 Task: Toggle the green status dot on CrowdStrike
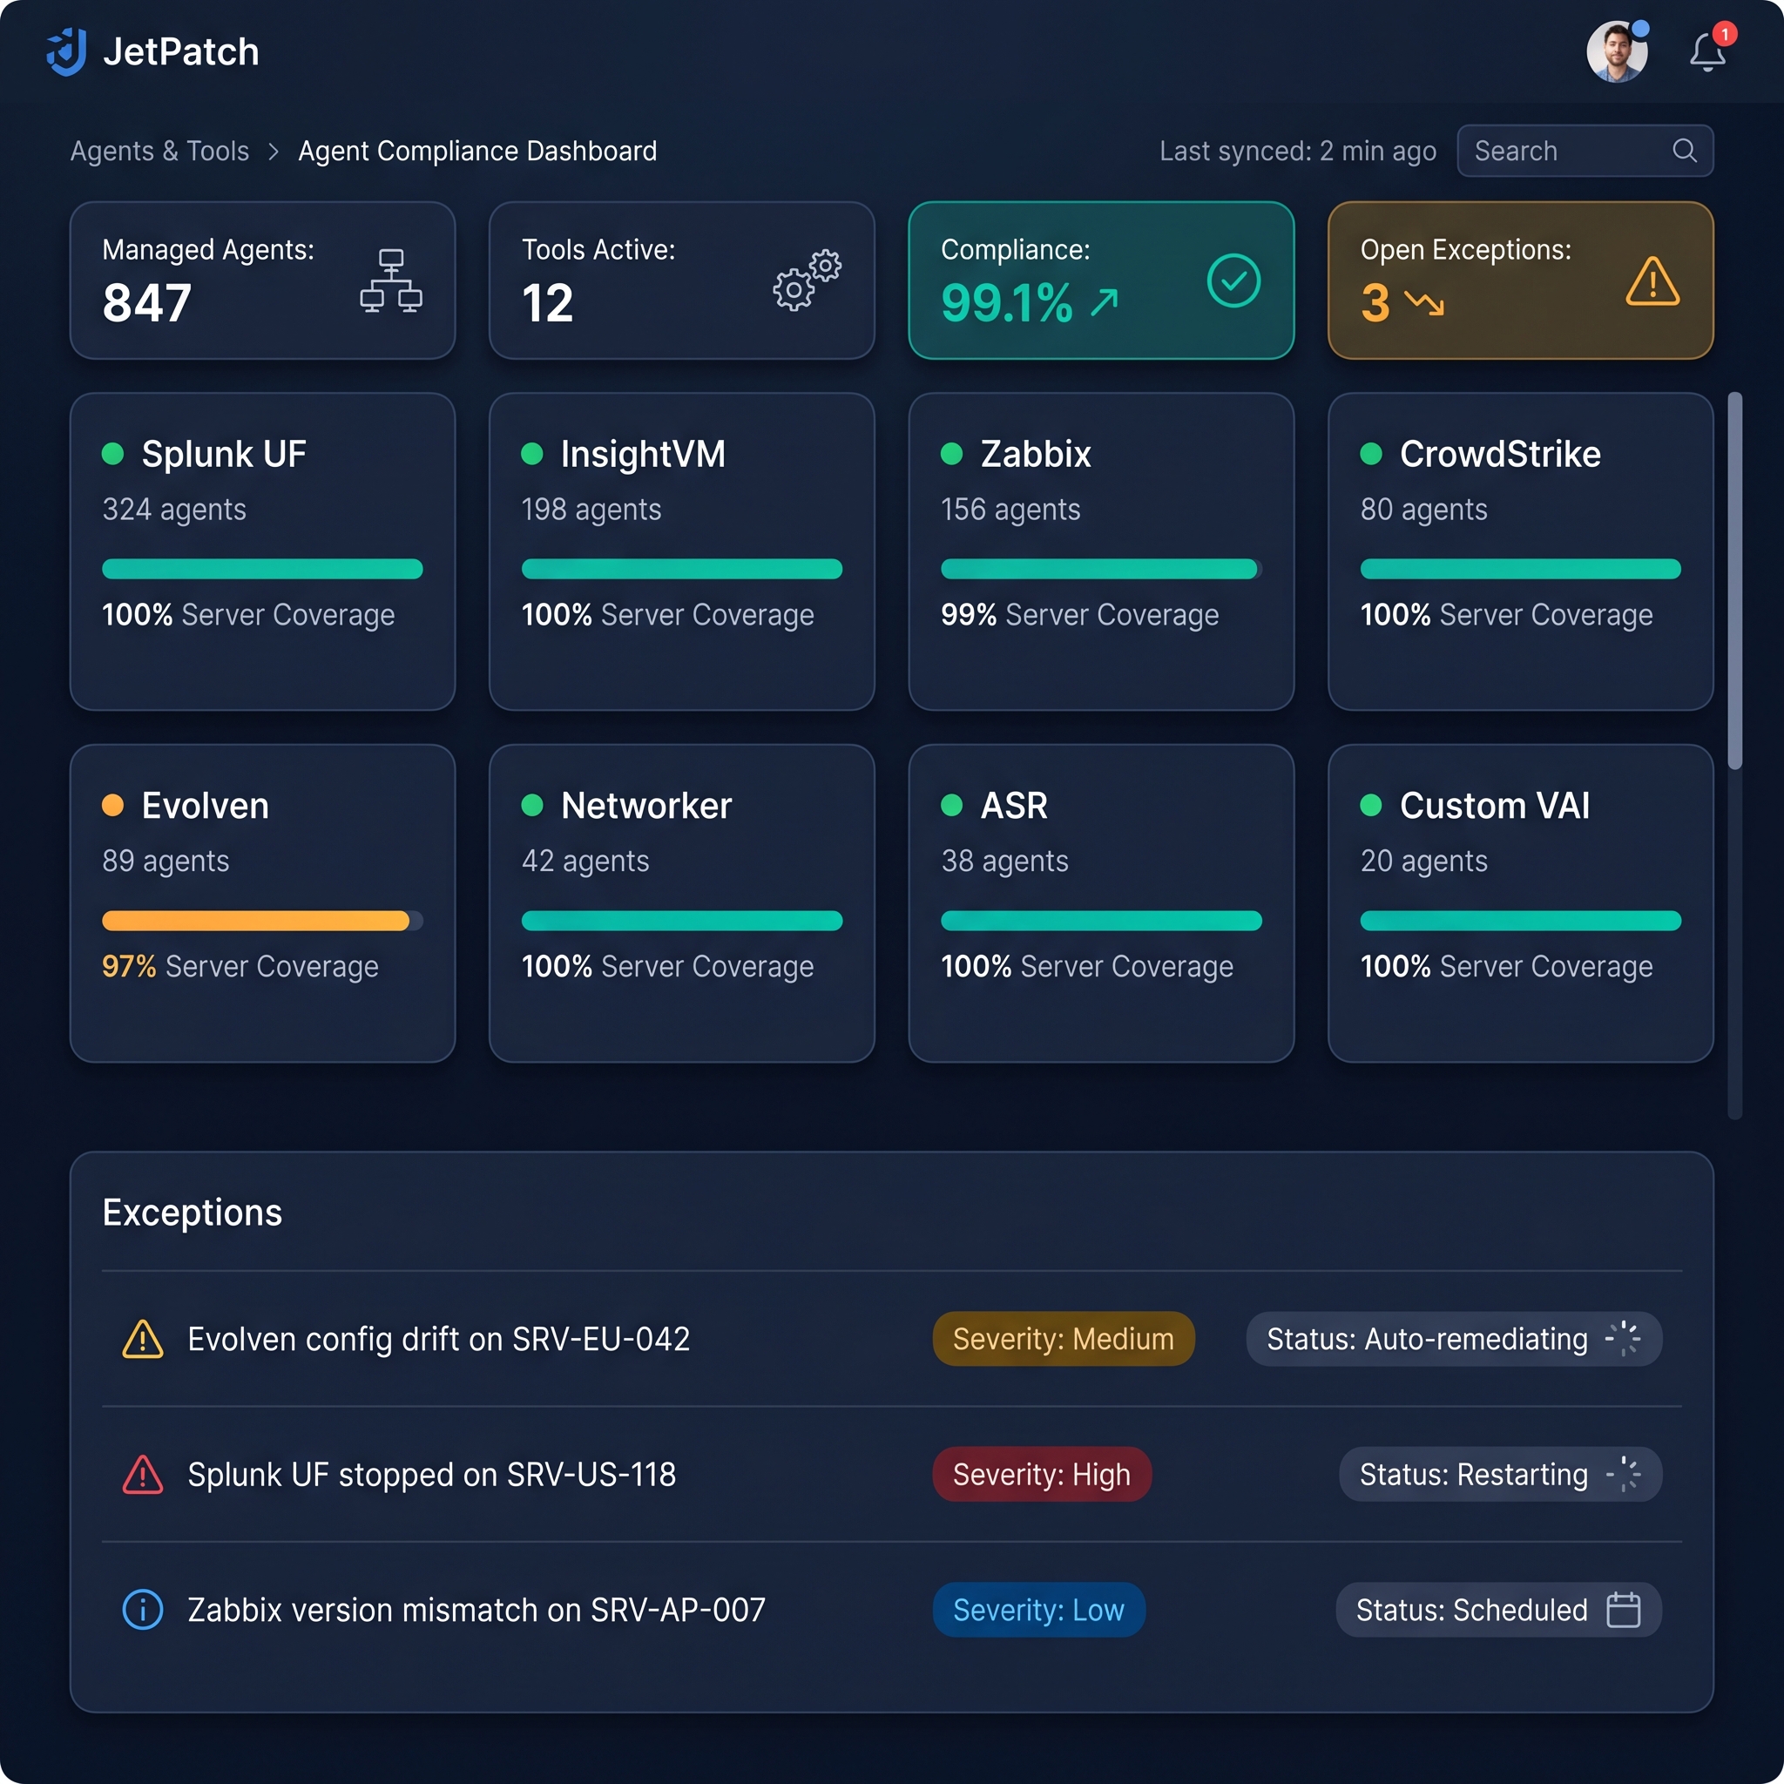coord(1373,452)
